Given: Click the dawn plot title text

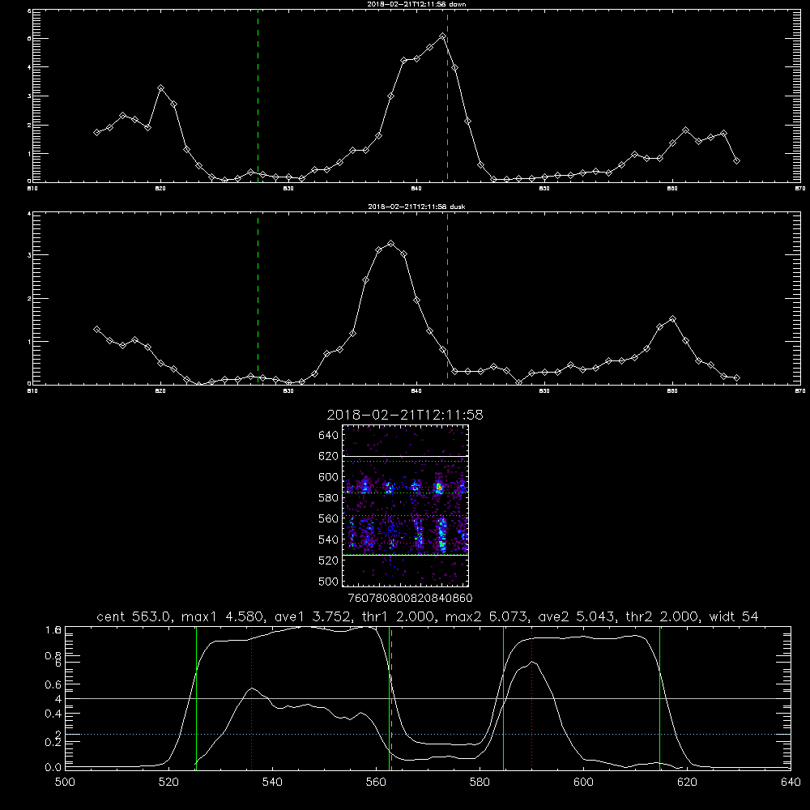Looking at the screenshot, I should pos(416,4).
